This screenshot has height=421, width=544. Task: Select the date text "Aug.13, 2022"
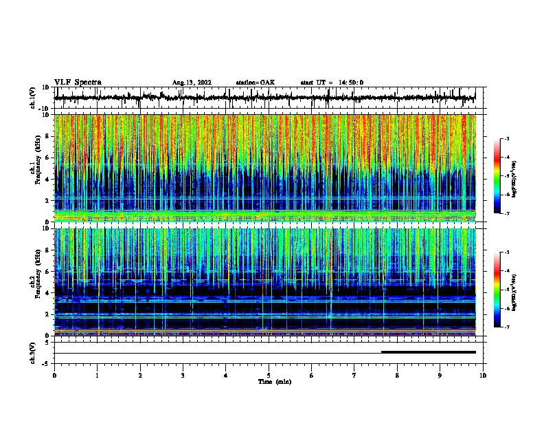pos(192,83)
